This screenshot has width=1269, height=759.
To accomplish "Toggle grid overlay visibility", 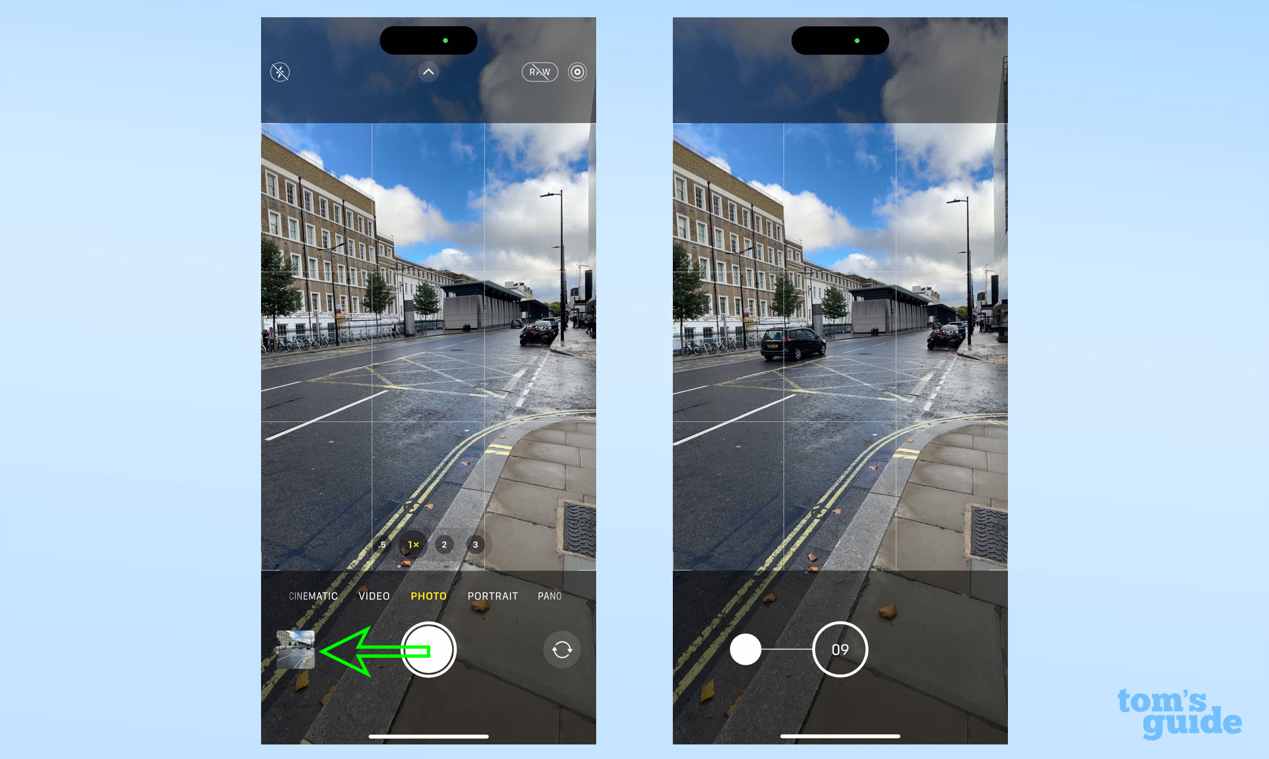I will (x=426, y=71).
